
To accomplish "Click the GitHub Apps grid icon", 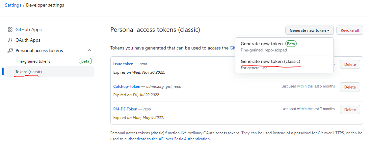I will (x=10, y=29).
